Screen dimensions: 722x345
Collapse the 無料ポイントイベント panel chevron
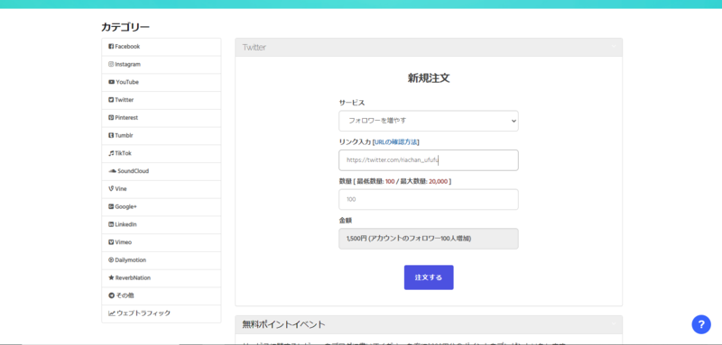click(x=614, y=323)
